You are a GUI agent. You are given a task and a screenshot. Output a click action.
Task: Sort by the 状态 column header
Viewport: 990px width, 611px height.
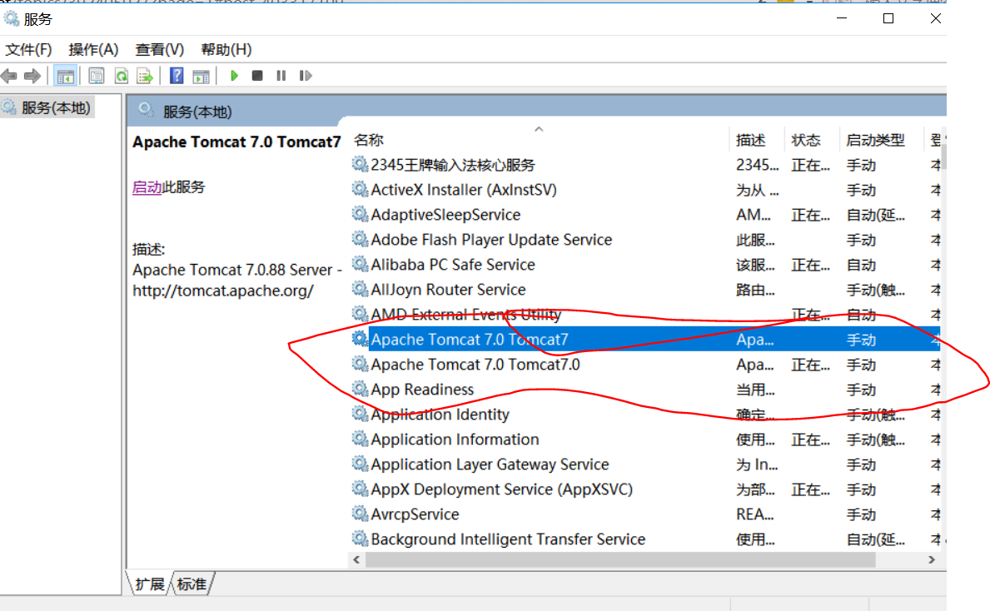click(x=806, y=140)
